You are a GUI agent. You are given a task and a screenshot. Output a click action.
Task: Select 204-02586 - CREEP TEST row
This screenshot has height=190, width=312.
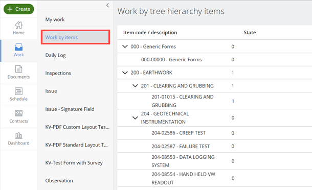pyautogui.click(x=215, y=133)
